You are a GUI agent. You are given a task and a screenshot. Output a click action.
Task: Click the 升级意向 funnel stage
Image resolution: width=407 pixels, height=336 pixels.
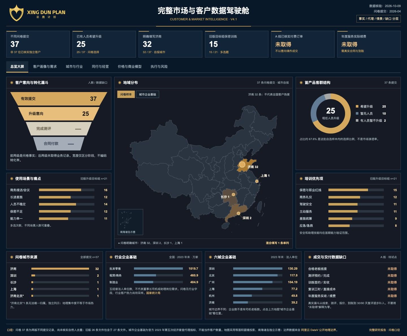59,114
